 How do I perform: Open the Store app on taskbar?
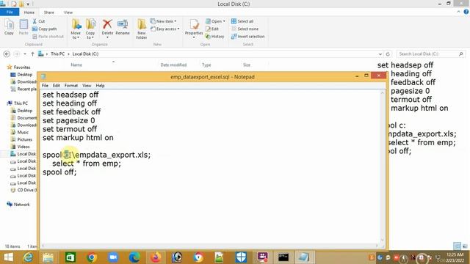[70, 257]
